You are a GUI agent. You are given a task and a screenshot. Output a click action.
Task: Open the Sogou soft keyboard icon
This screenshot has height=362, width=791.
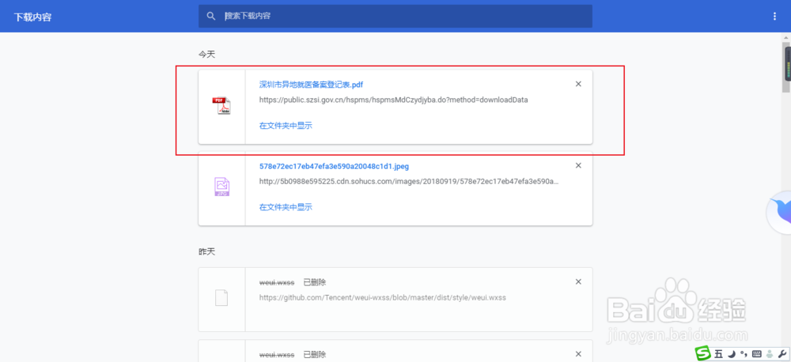(757, 353)
